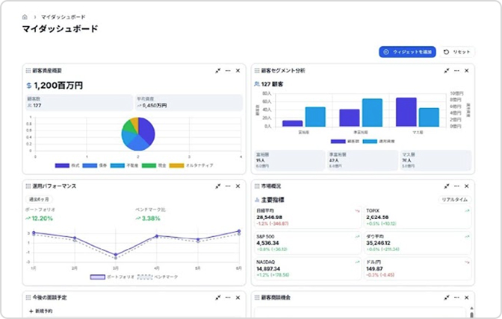Expand the 顧客セグメント分析 widget with resize icon
Screen dimensions: 502x319
click(x=447, y=71)
